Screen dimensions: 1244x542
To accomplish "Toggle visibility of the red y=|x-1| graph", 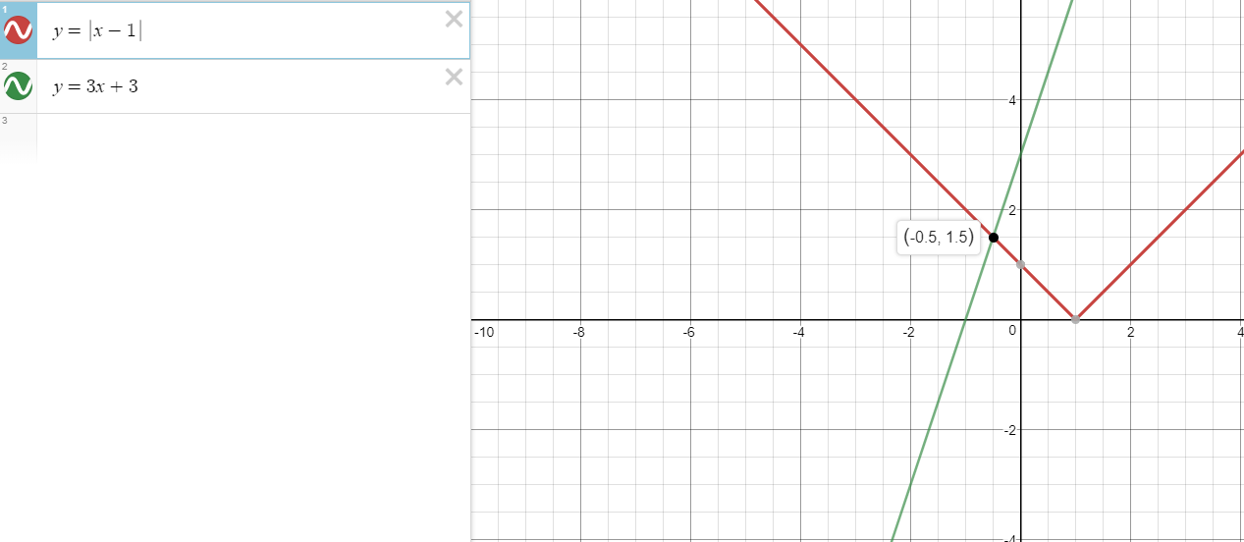I will coord(19,30).
